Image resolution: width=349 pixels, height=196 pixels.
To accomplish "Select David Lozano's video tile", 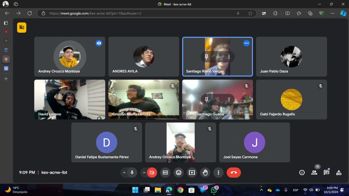I will click(70, 99).
